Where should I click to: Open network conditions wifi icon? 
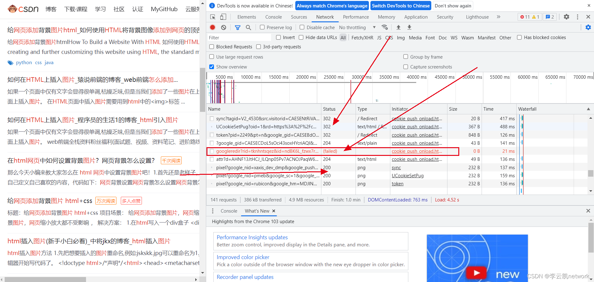coord(385,27)
